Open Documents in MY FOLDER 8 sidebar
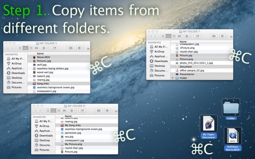Screen dimensions: 255x159 (x=43, y=145)
